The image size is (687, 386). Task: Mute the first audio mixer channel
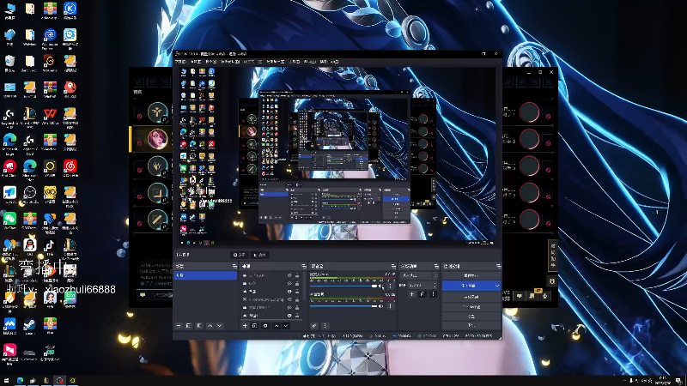pos(381,286)
